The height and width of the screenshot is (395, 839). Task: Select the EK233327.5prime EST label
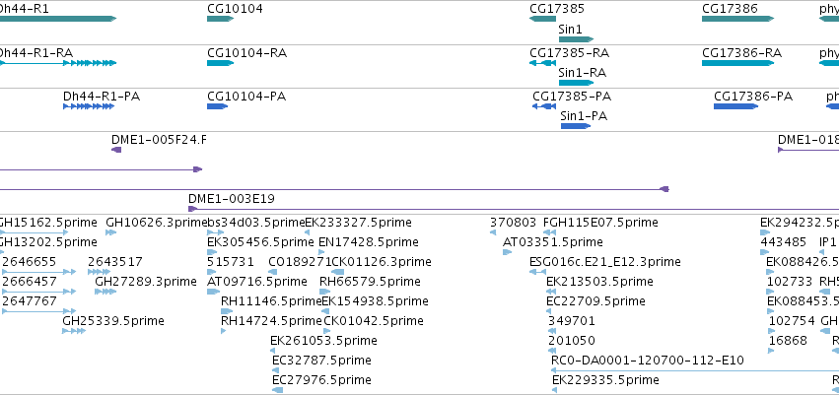click(358, 223)
